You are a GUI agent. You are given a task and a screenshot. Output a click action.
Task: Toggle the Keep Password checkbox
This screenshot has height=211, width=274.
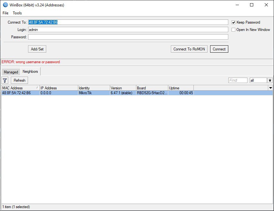click(233, 22)
